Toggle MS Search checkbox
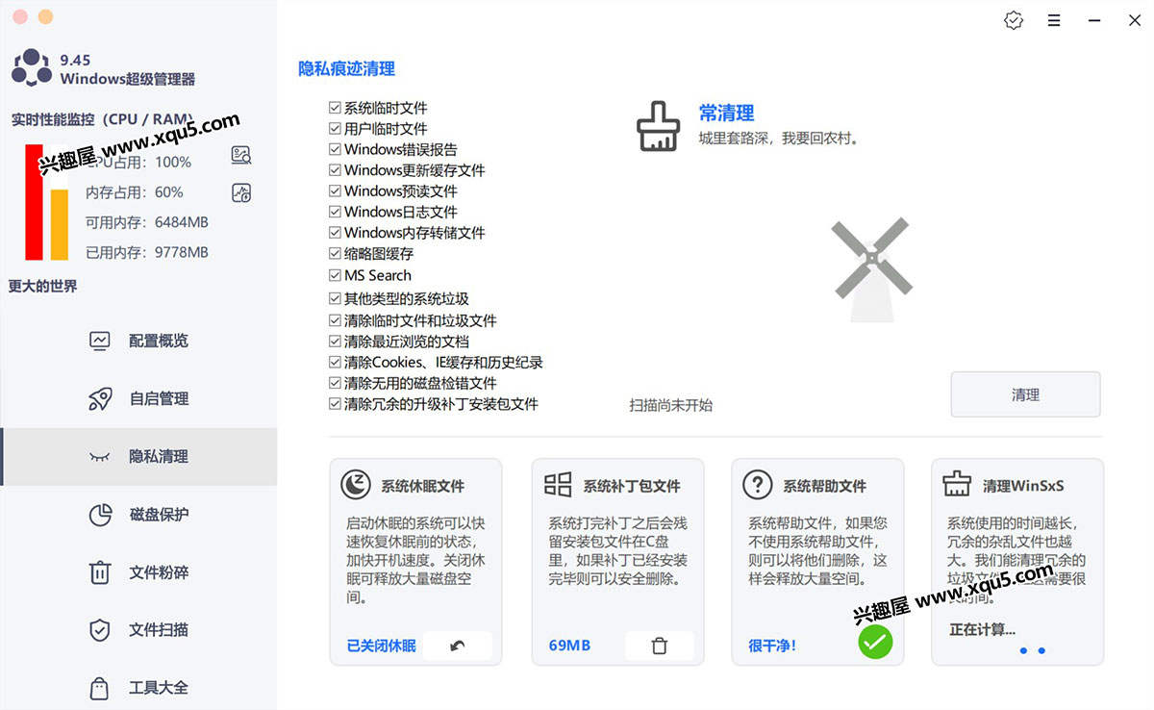Viewport: 1154px width, 710px height. click(336, 275)
